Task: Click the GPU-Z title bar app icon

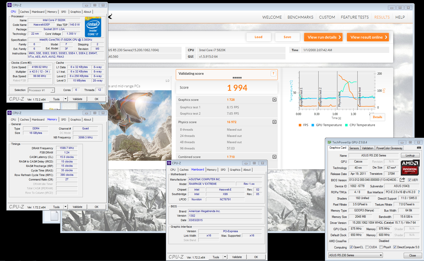Action: click(x=329, y=142)
